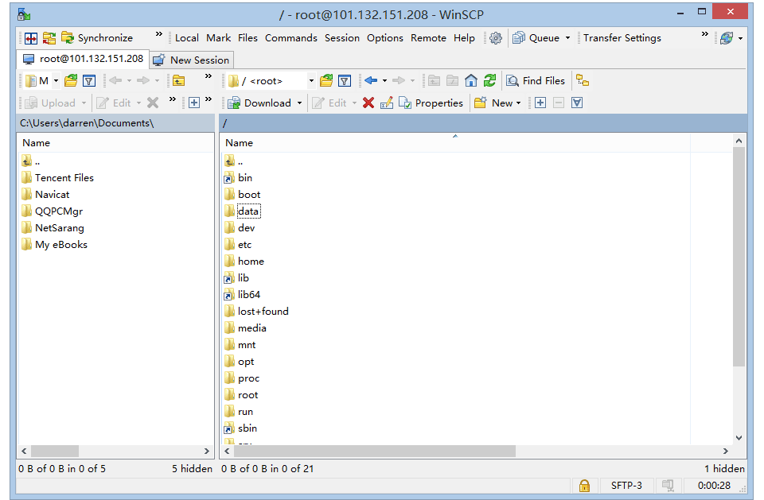Click the Compare Directories icon

(x=49, y=38)
